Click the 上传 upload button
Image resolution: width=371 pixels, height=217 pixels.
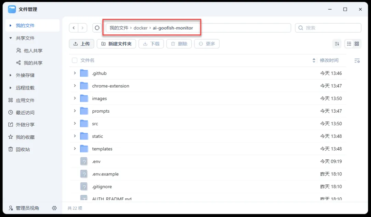point(81,44)
